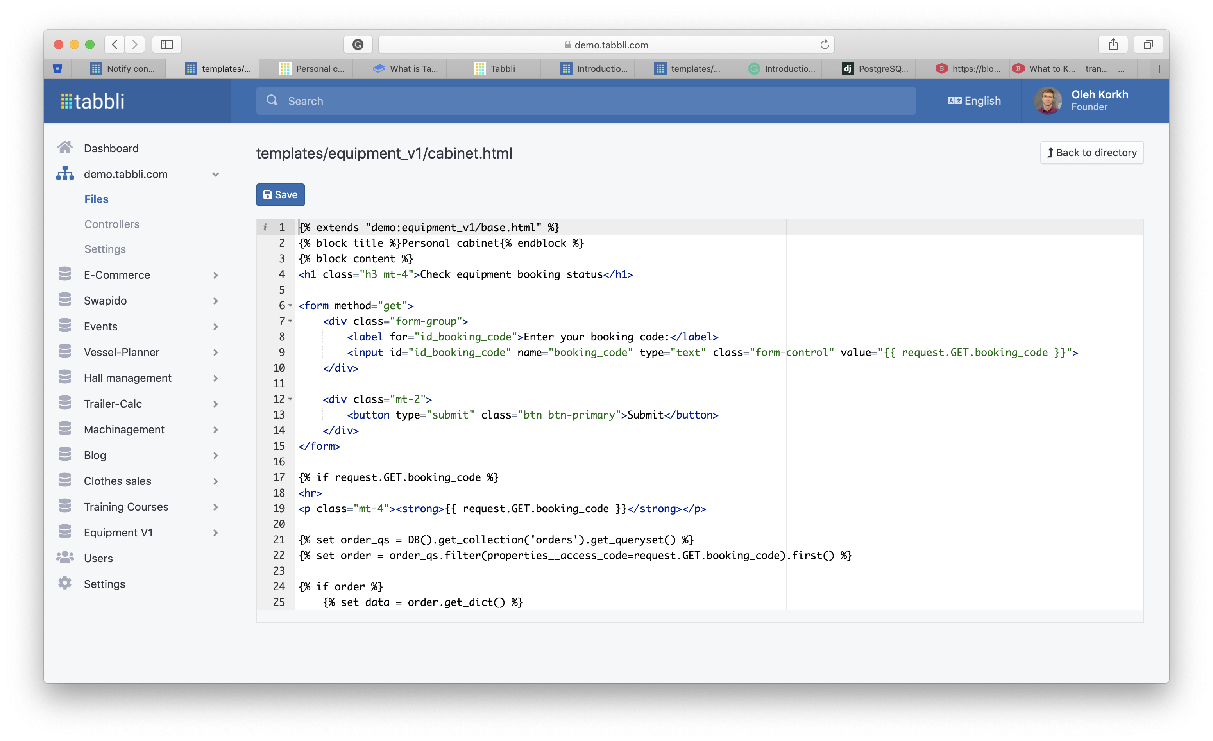The width and height of the screenshot is (1213, 741).
Task: Click the browser reload page icon
Action: (825, 45)
